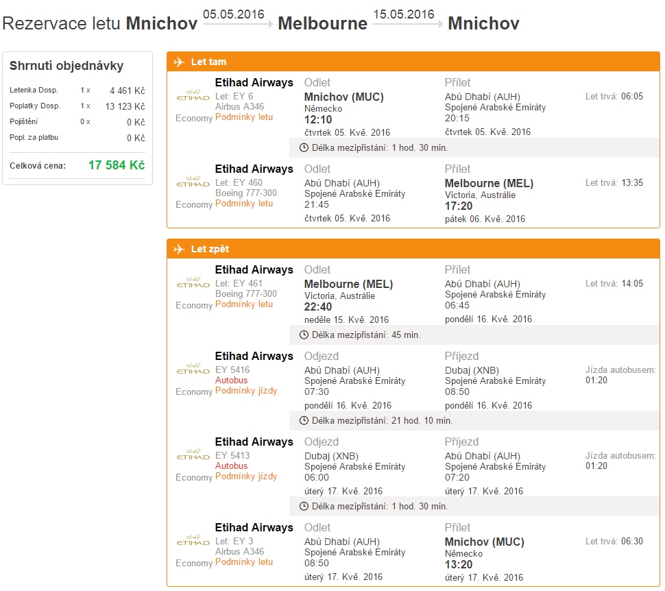Screen dimensions: 665x591
Task: Click the flight duration 14:05
Action: pyautogui.click(x=632, y=283)
